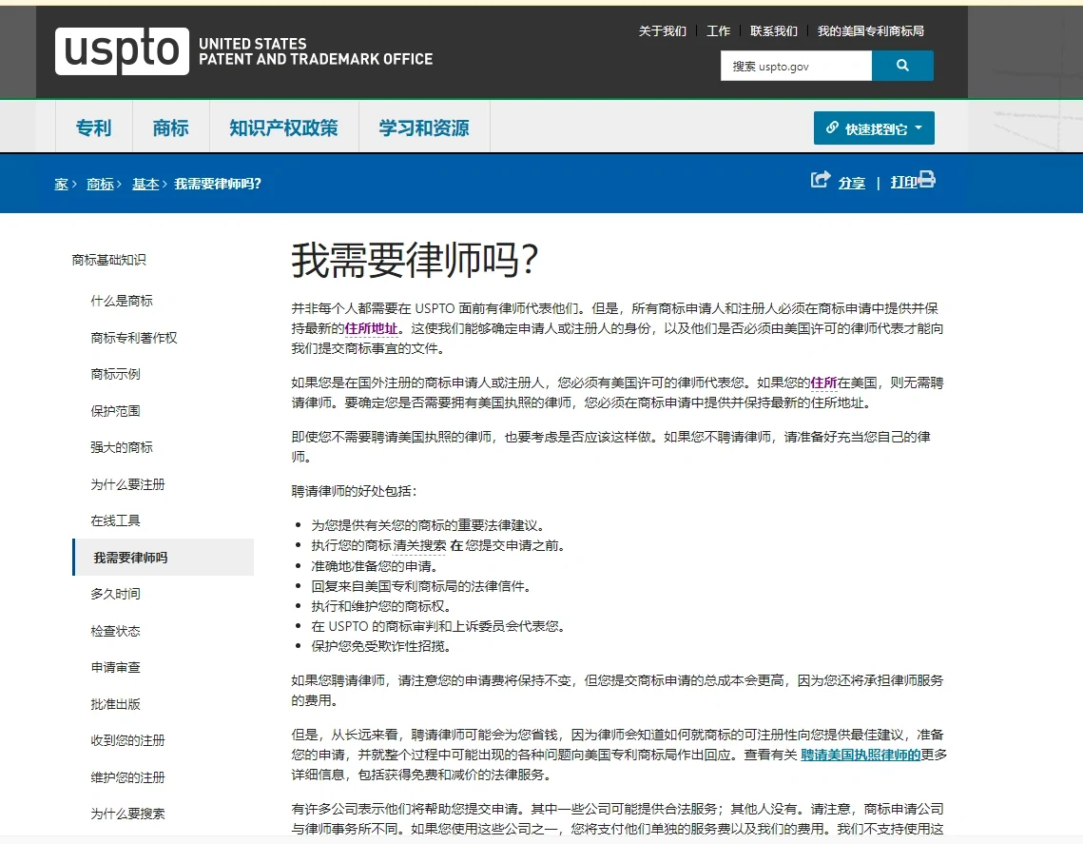Click bullet 执行和维护您的商标权。
Image resolution: width=1083 pixels, height=844 pixels.
click(382, 607)
